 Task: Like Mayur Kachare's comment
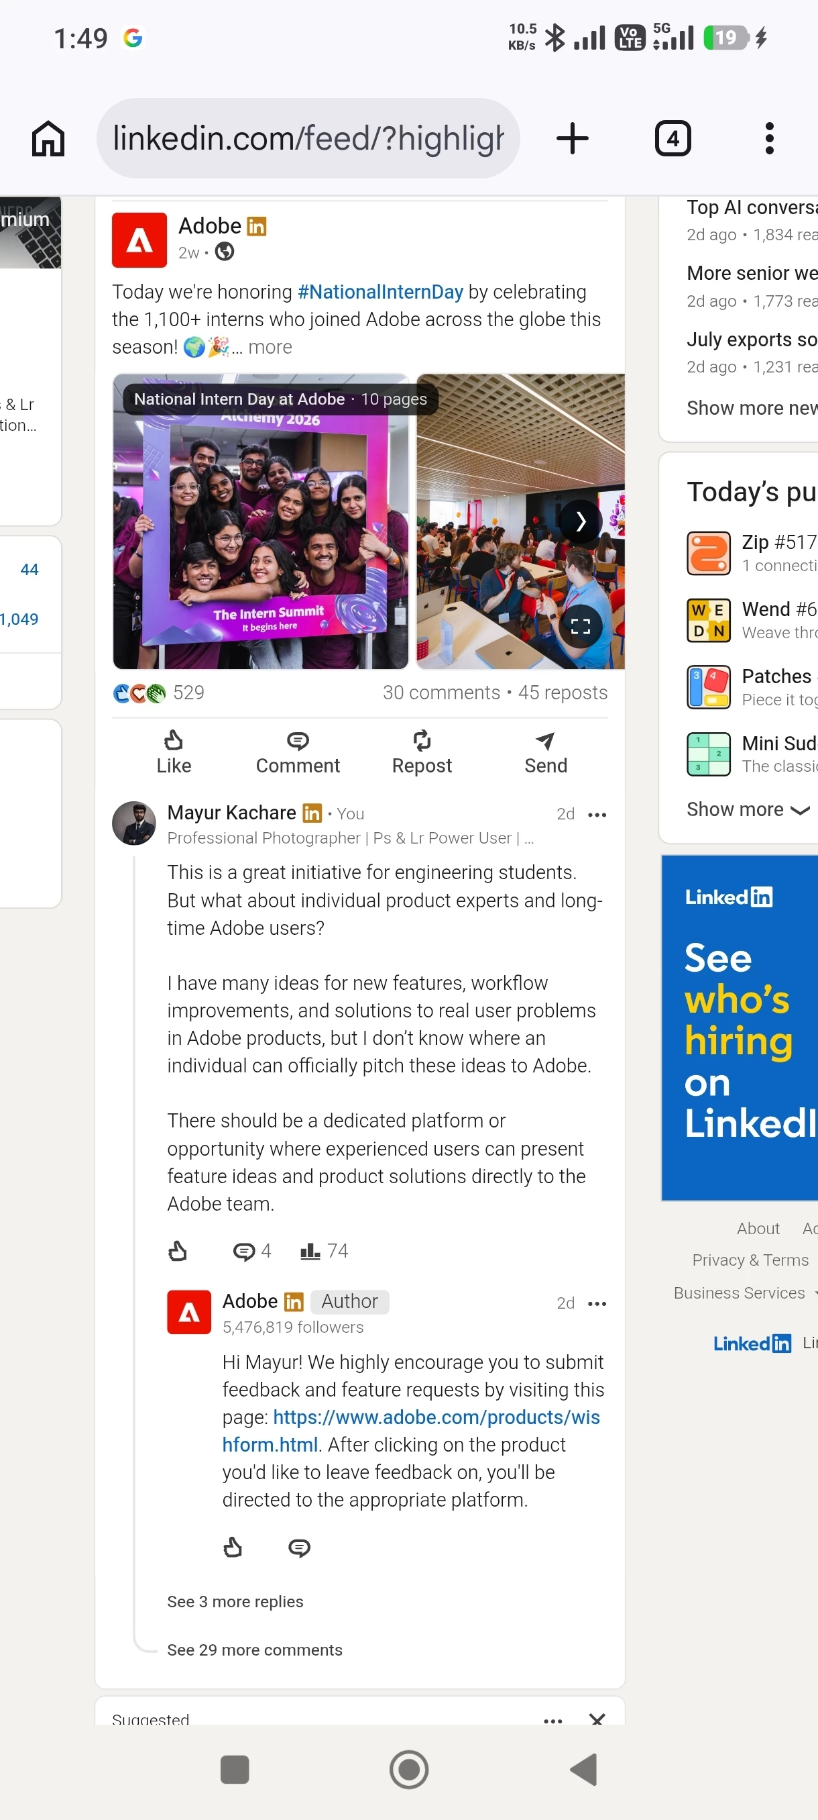pos(178,1251)
